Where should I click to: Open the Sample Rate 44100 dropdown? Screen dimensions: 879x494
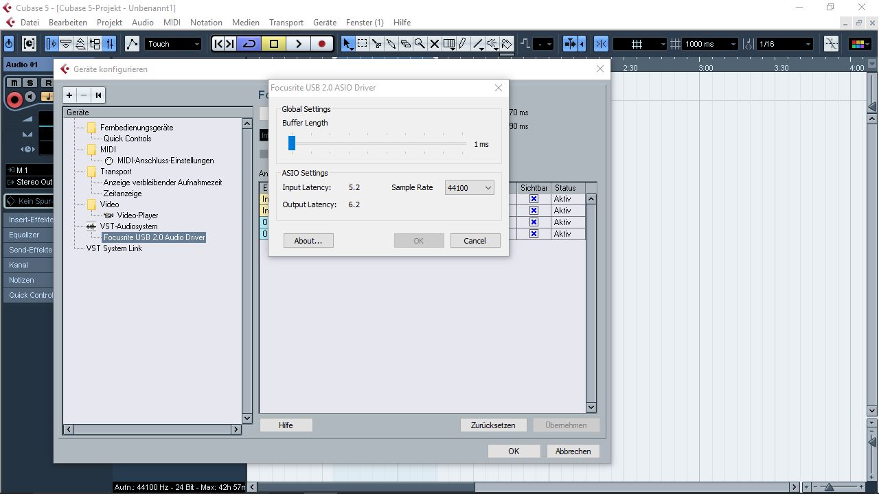(x=470, y=188)
